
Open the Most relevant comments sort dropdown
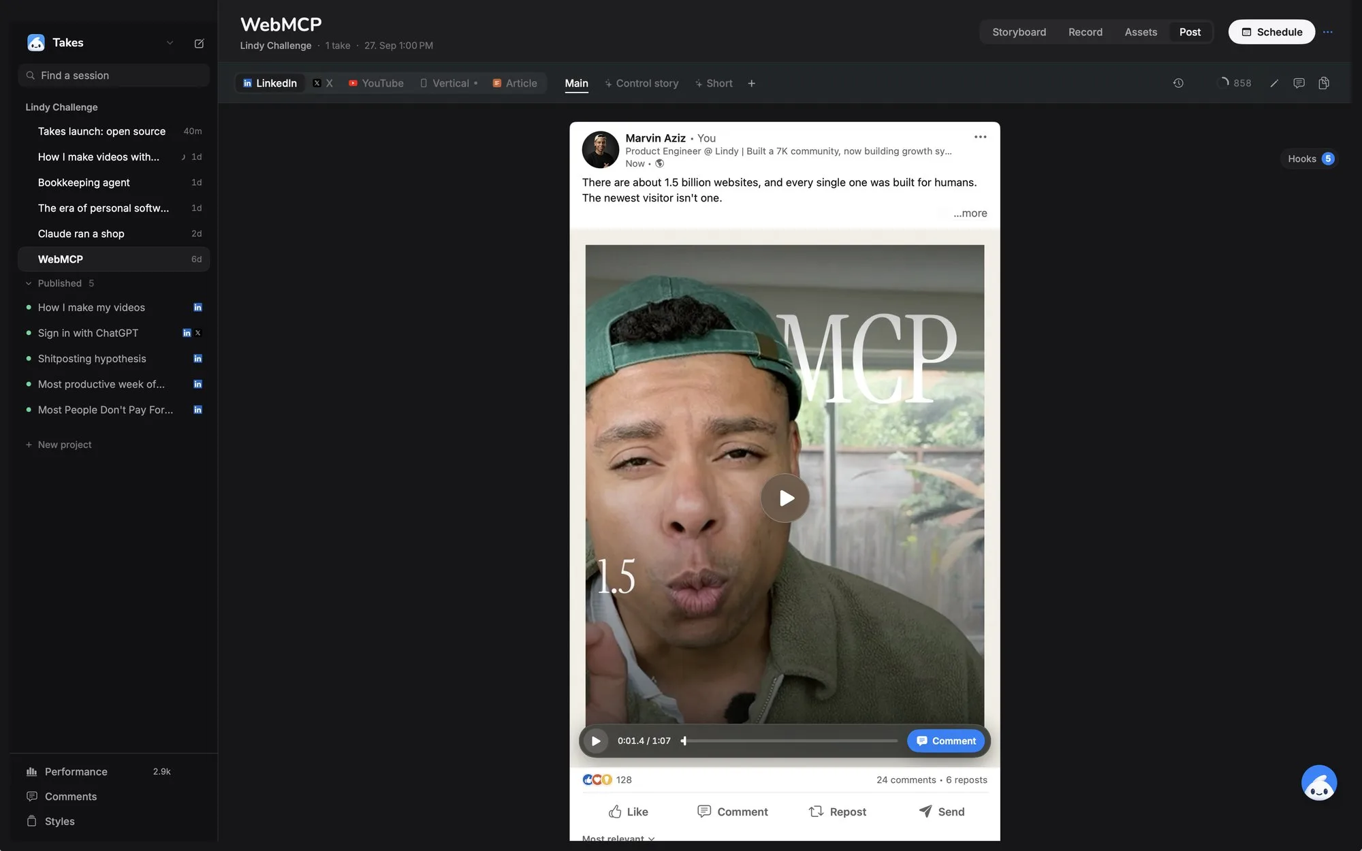[x=618, y=838]
